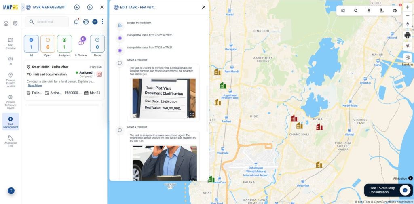The width and height of the screenshot is (414, 204).
Task: Go to Map Overview
Action: coord(11,44)
